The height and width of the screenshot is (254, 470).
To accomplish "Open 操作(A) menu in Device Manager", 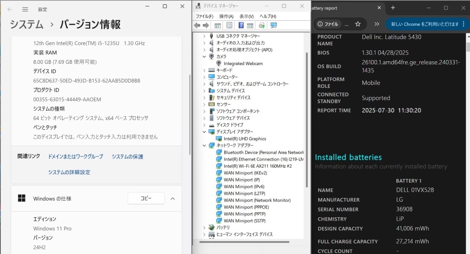I will pyautogui.click(x=226, y=16).
